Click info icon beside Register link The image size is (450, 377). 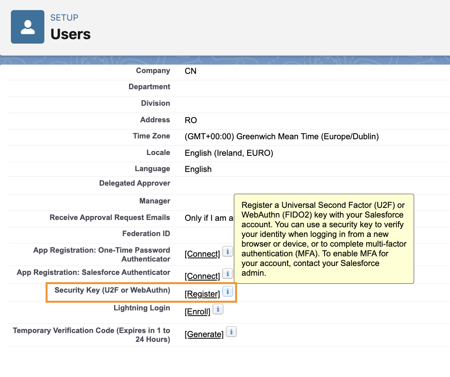point(227,291)
